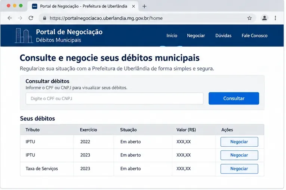Open a new tab with the plus icon
This screenshot has height=190, width=286.
[144, 6]
